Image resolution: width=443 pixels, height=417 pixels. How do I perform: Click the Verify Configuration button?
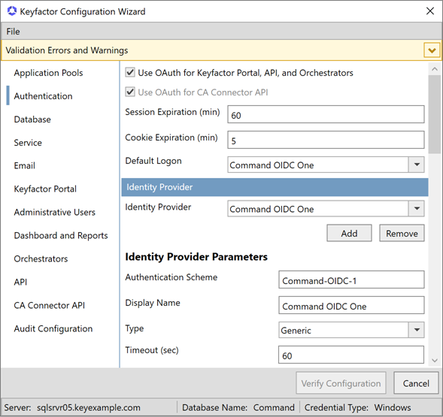click(341, 383)
